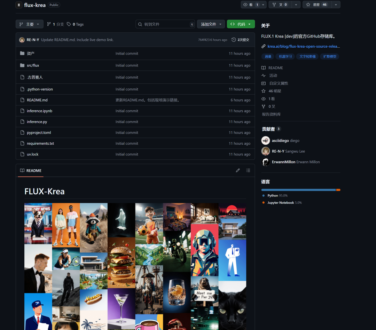Image resolution: width=376 pixels, height=330 pixels.
Task: Open the ErwannMillon profile link
Action: 283,162
